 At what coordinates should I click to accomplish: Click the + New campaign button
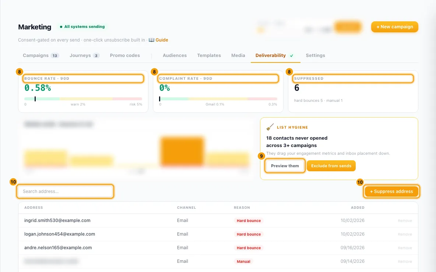click(394, 27)
